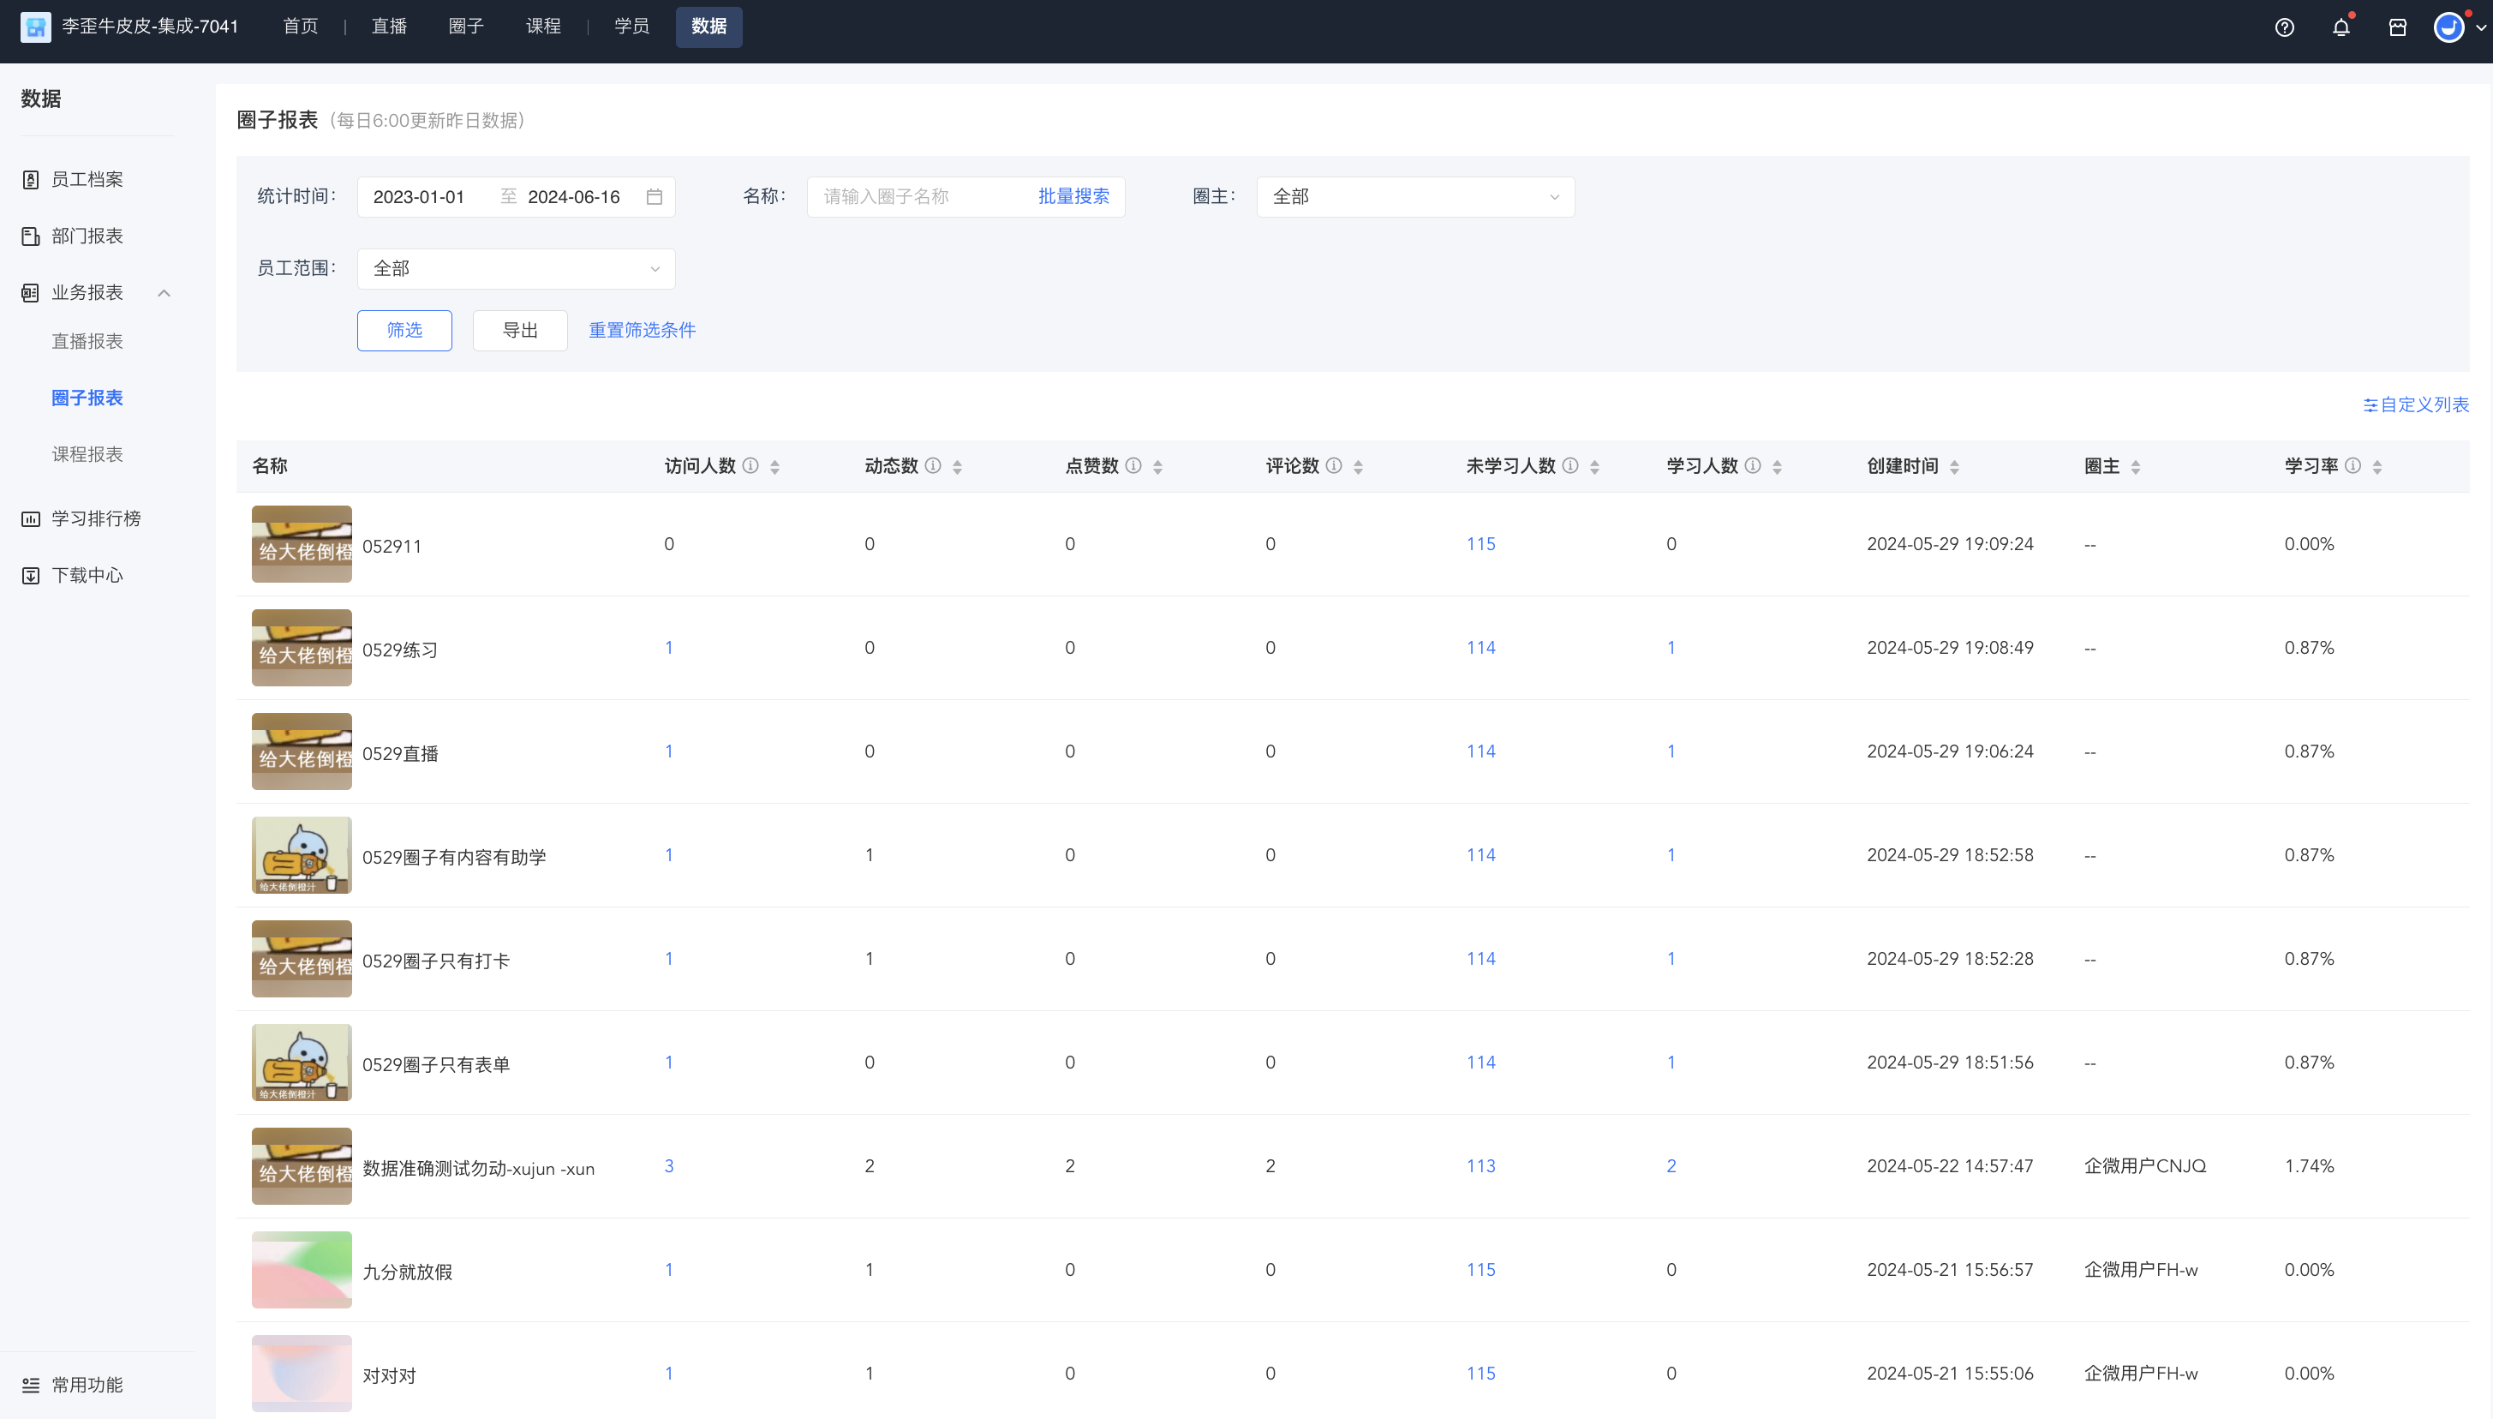Click 重置筛选条件 link
This screenshot has height=1419, width=2493.
click(x=642, y=331)
